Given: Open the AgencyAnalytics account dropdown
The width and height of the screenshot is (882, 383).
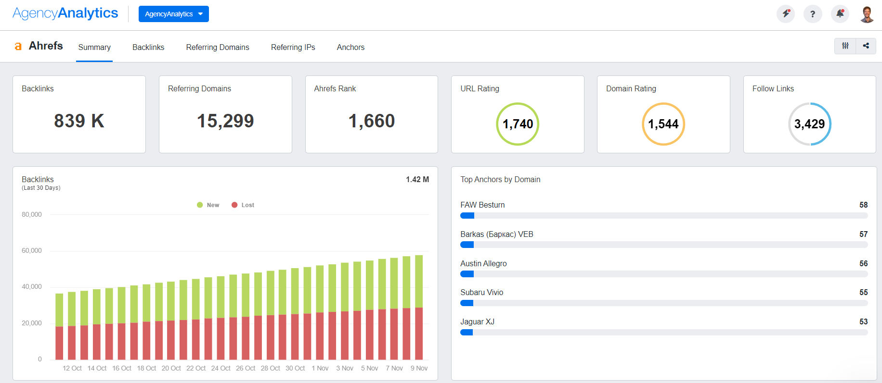Looking at the screenshot, I should click(174, 14).
